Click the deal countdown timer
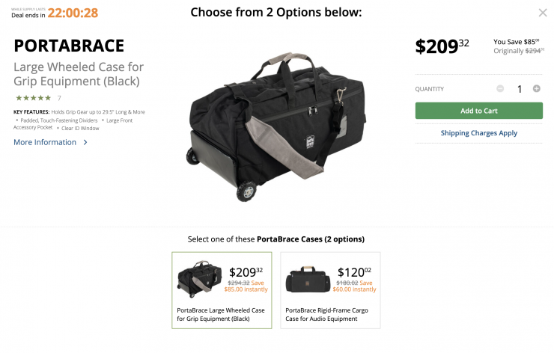 [73, 13]
